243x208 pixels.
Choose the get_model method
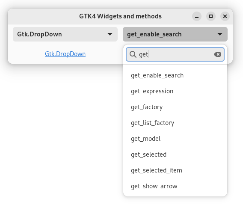pyautogui.click(x=175, y=139)
